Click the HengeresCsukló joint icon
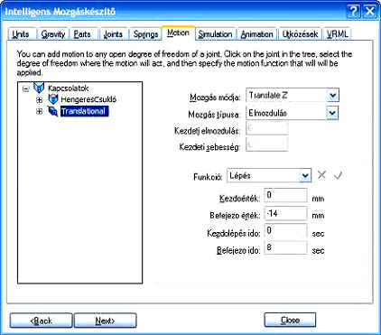 [53, 99]
